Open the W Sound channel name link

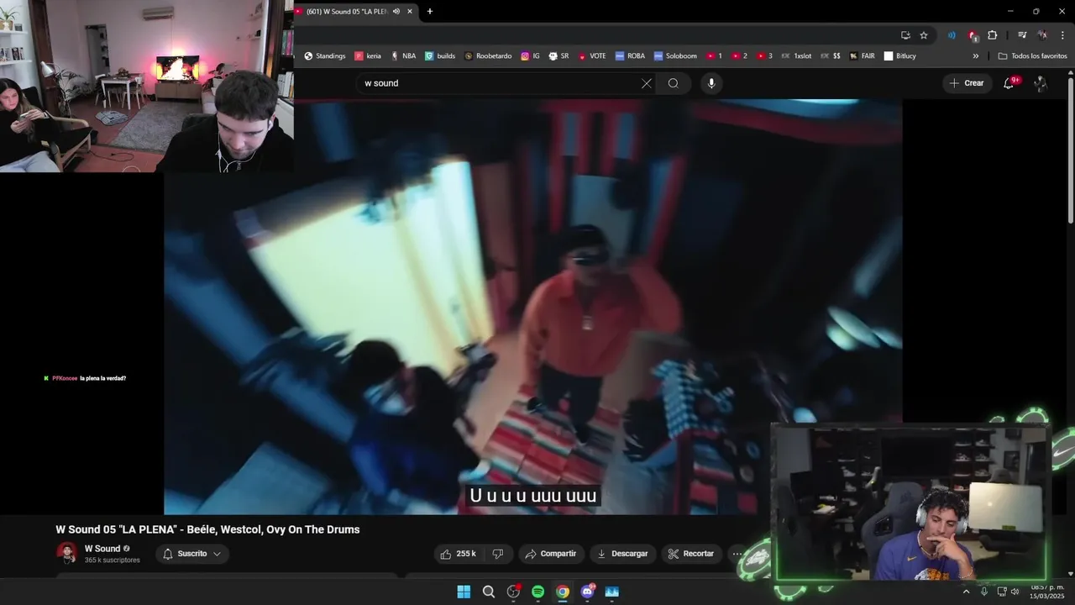[102, 549]
